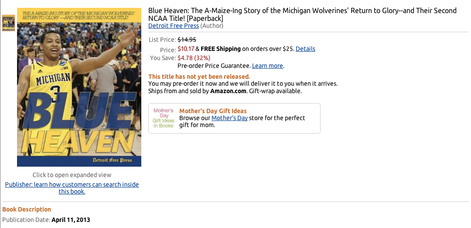
Task: Click the Mother's Day Gift Ideas in Books icon
Action: tap(164, 118)
